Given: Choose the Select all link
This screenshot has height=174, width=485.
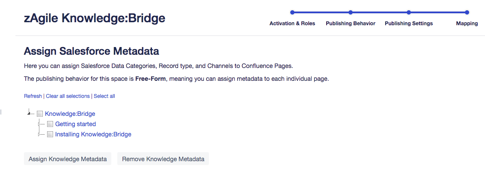Looking at the screenshot, I should point(104,96).
